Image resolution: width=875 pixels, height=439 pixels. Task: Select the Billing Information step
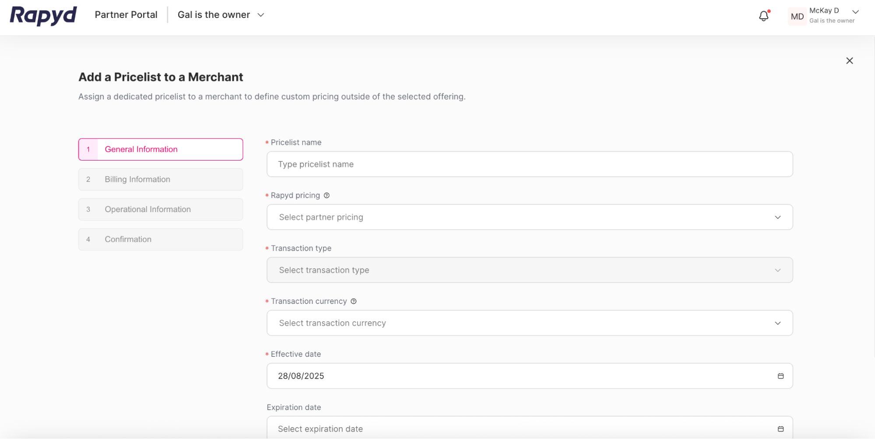pos(160,179)
